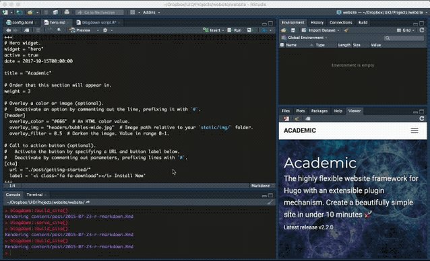Click the console prompt input line
The image size is (430, 261).
tap(140, 253)
